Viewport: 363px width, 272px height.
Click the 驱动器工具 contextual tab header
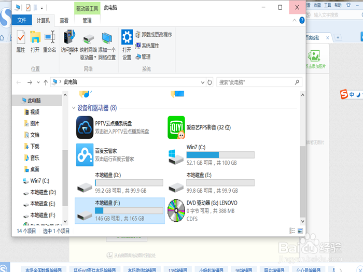tap(87, 8)
